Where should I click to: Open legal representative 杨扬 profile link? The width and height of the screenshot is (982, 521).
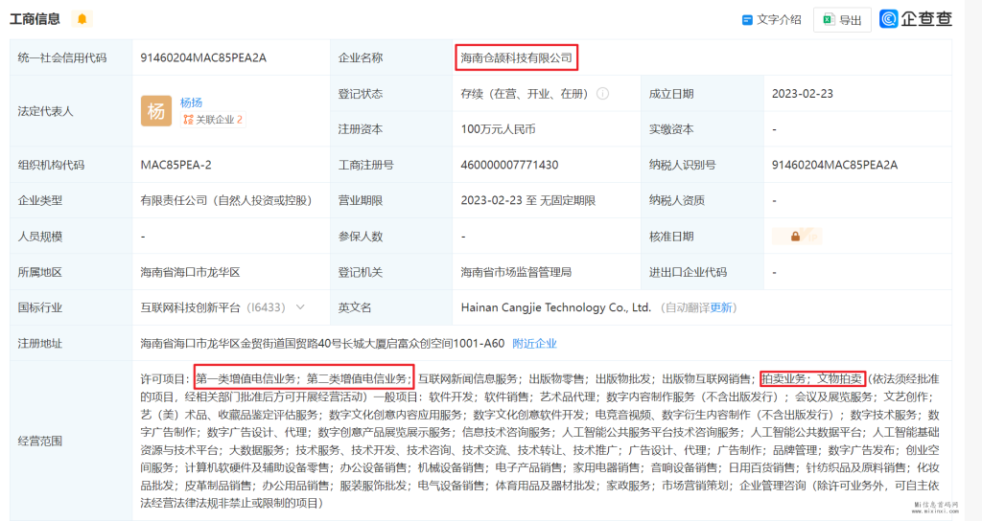point(191,102)
